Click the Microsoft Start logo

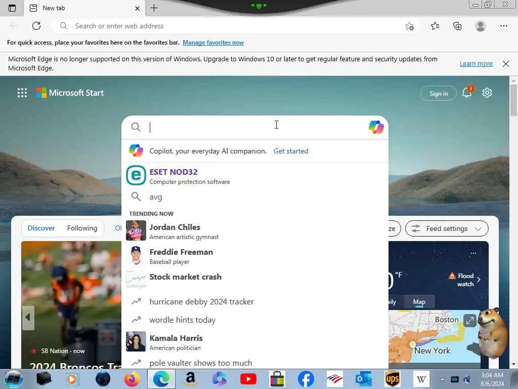[70, 93]
